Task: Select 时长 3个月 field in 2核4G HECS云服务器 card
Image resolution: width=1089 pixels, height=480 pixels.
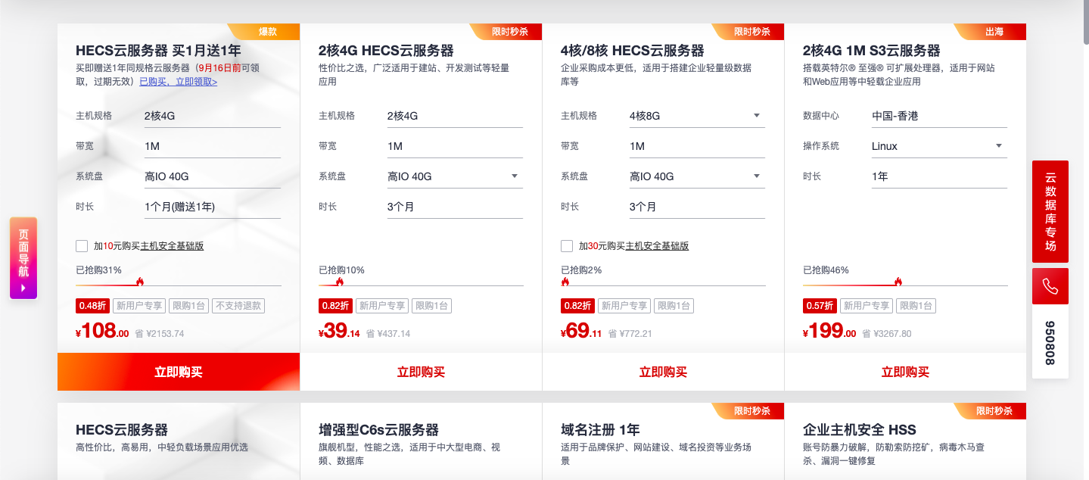Action: pos(455,207)
